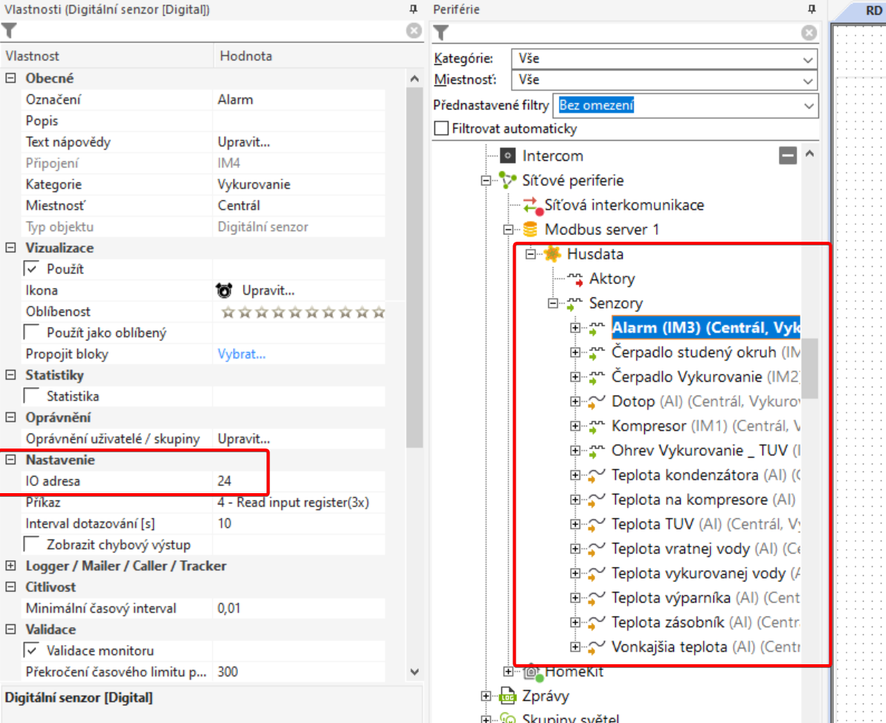Click the filter funnel icon in Vlastnosti panel
The height and width of the screenshot is (723, 886).
(9, 30)
